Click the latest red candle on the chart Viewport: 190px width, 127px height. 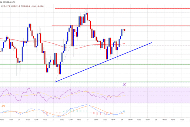click(125, 30)
